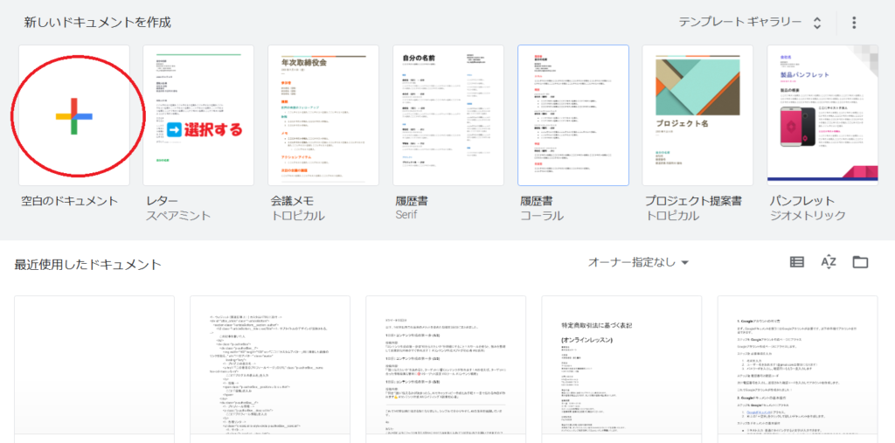Expand the テンプレート ギャラリー toggle arrows
The height and width of the screenshot is (443, 895).
[817, 23]
